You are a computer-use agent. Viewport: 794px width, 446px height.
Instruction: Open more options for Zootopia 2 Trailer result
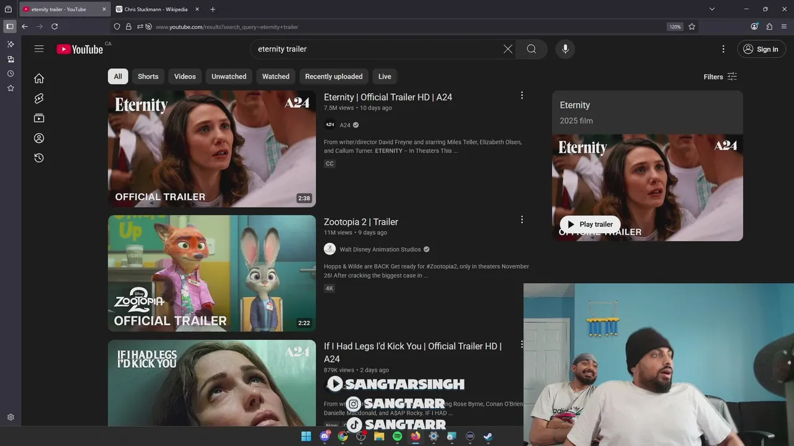point(522,220)
